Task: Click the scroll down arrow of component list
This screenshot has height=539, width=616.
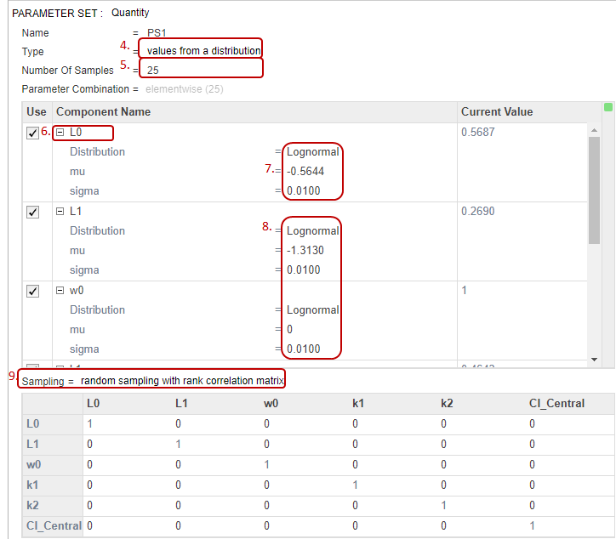Action: [x=594, y=360]
